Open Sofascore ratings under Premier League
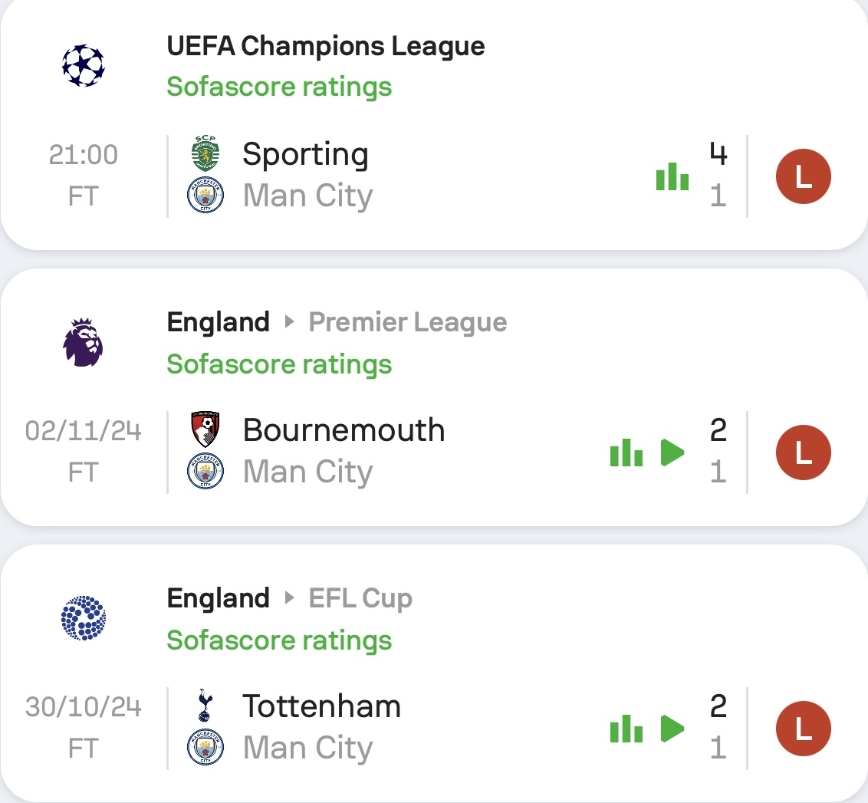This screenshot has width=868, height=803. point(279,364)
